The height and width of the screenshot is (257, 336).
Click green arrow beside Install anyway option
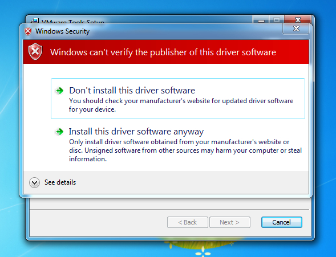pyautogui.click(x=60, y=132)
